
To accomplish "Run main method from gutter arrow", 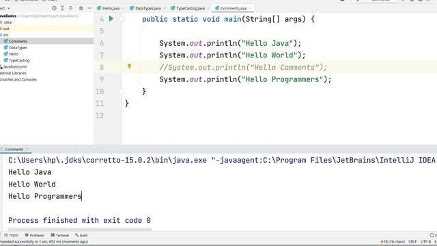I will pos(111,18).
